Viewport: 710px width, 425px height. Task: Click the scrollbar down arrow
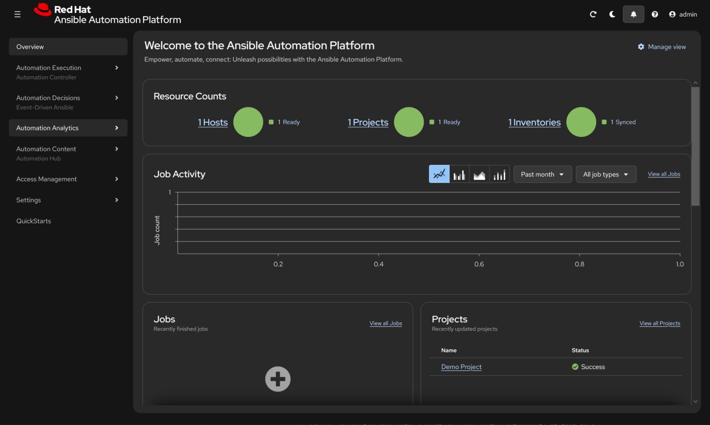[695, 401]
